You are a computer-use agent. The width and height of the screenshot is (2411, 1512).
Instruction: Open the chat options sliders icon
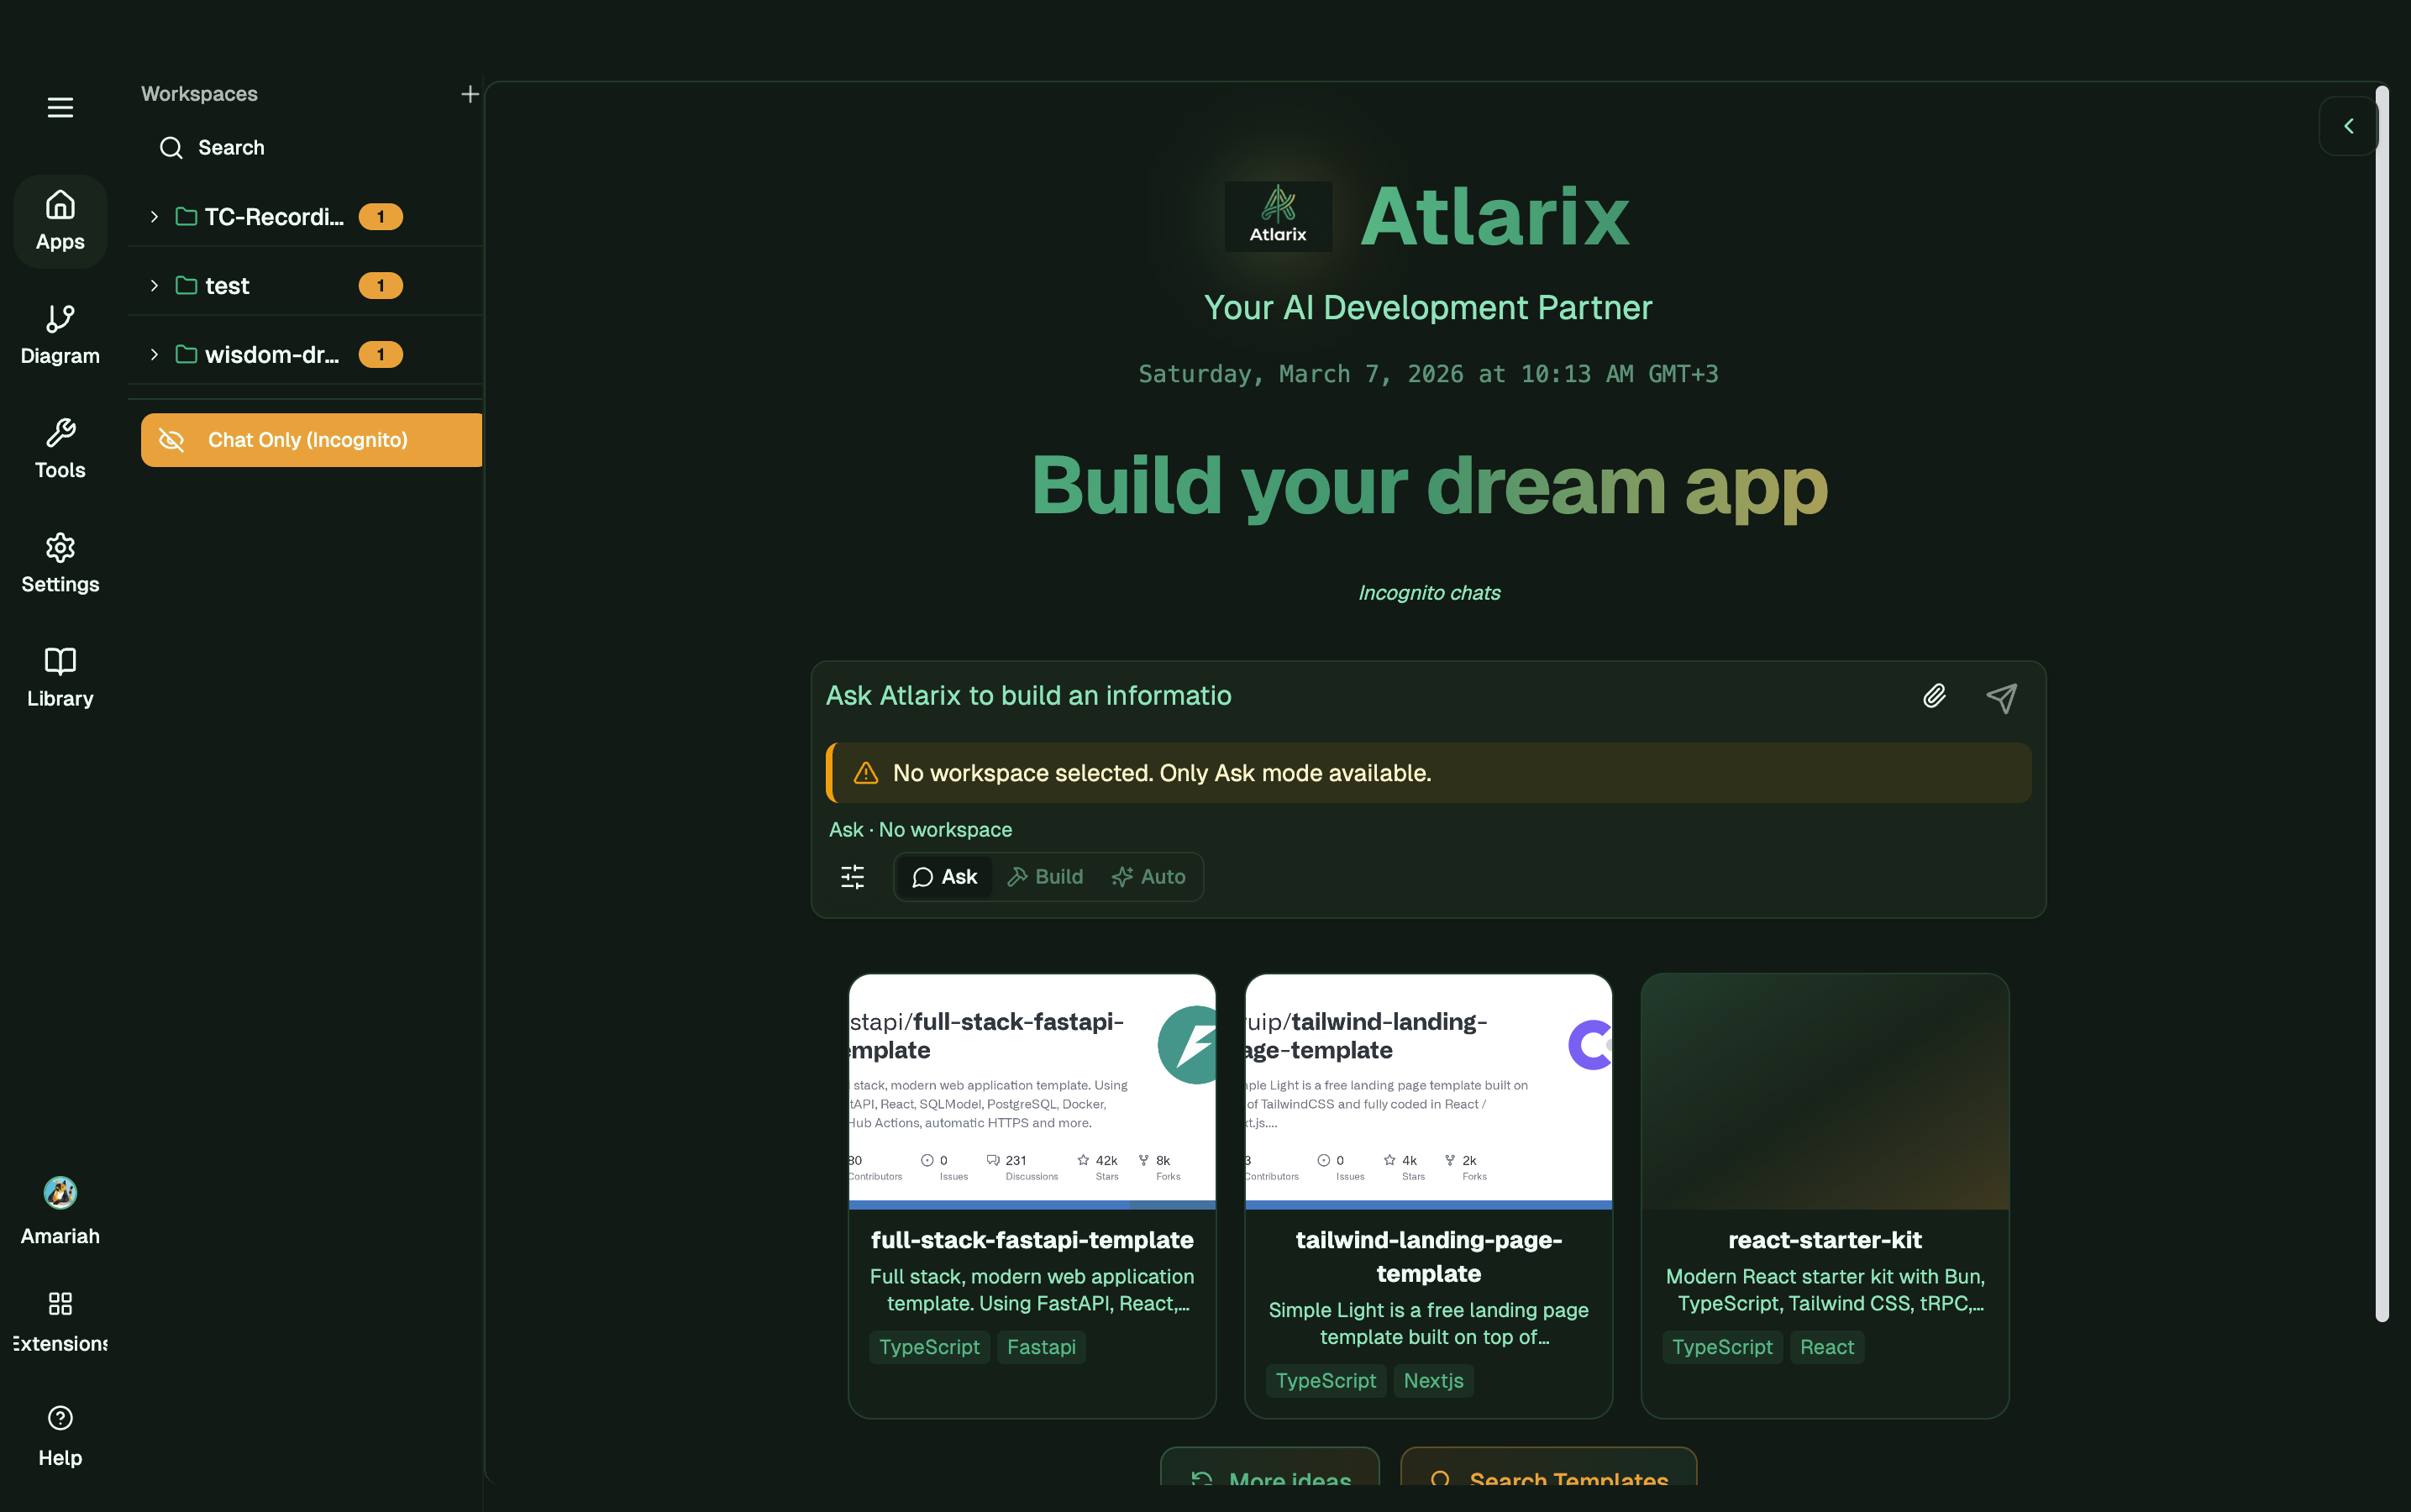(x=852, y=877)
